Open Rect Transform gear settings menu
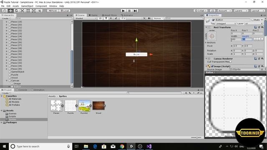The height and width of the screenshot is (150, 267). click(262, 27)
